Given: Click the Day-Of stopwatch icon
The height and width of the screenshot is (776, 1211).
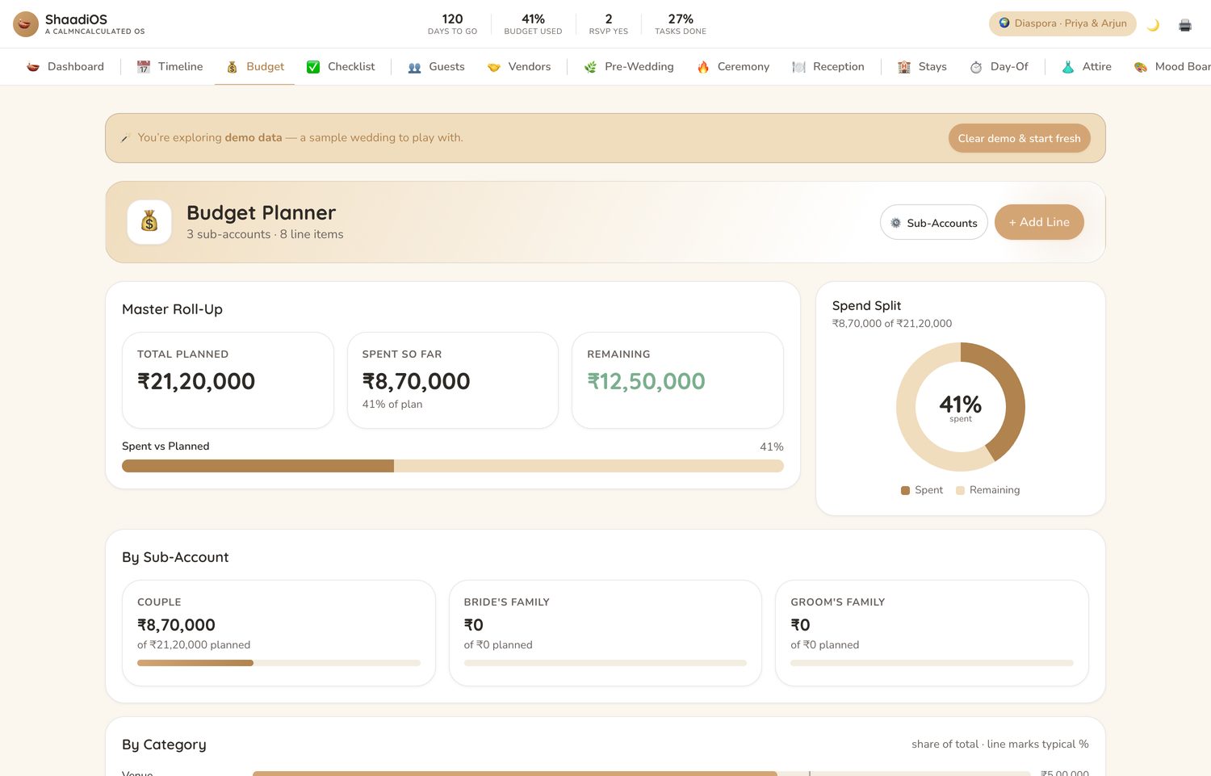Looking at the screenshot, I should tap(976, 67).
